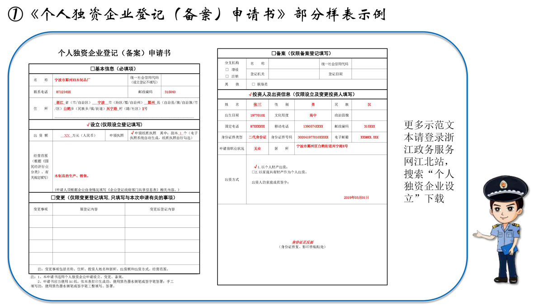
Task: Click the company name 宁波市鄞州XX木制品厂 field
Action: (72, 80)
